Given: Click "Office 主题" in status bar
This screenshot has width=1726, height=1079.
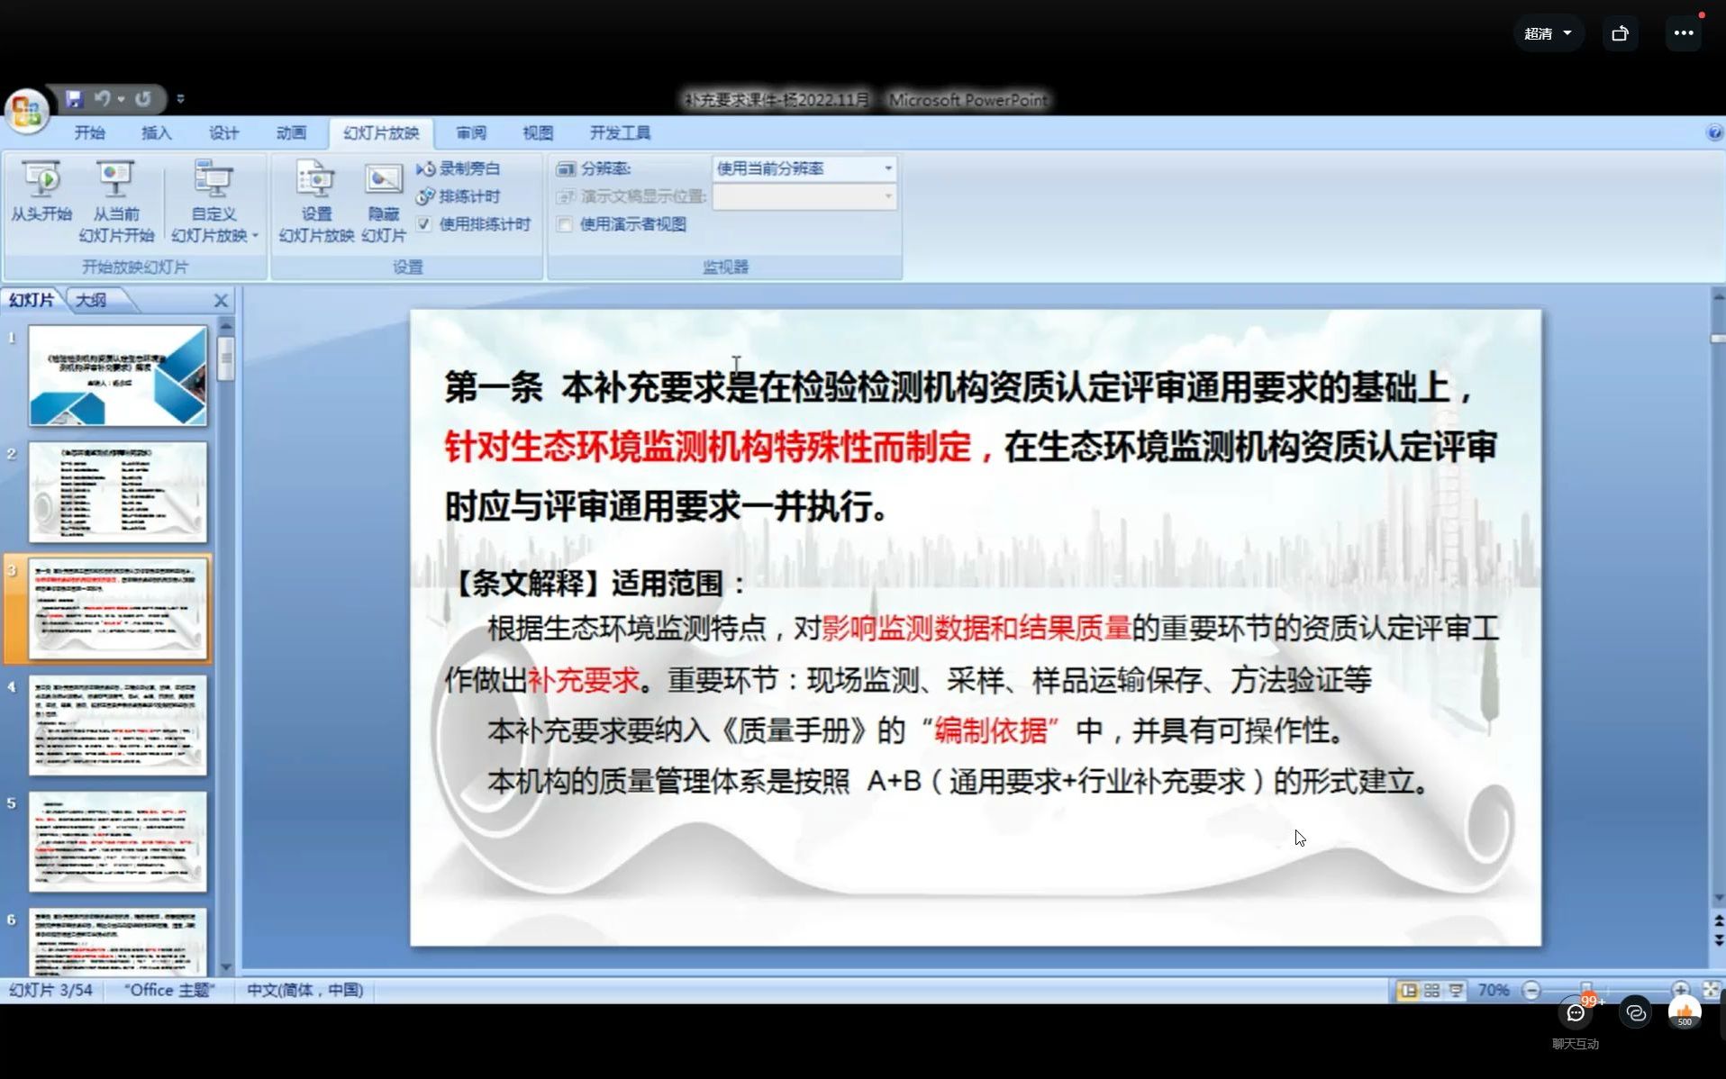Looking at the screenshot, I should click(169, 990).
